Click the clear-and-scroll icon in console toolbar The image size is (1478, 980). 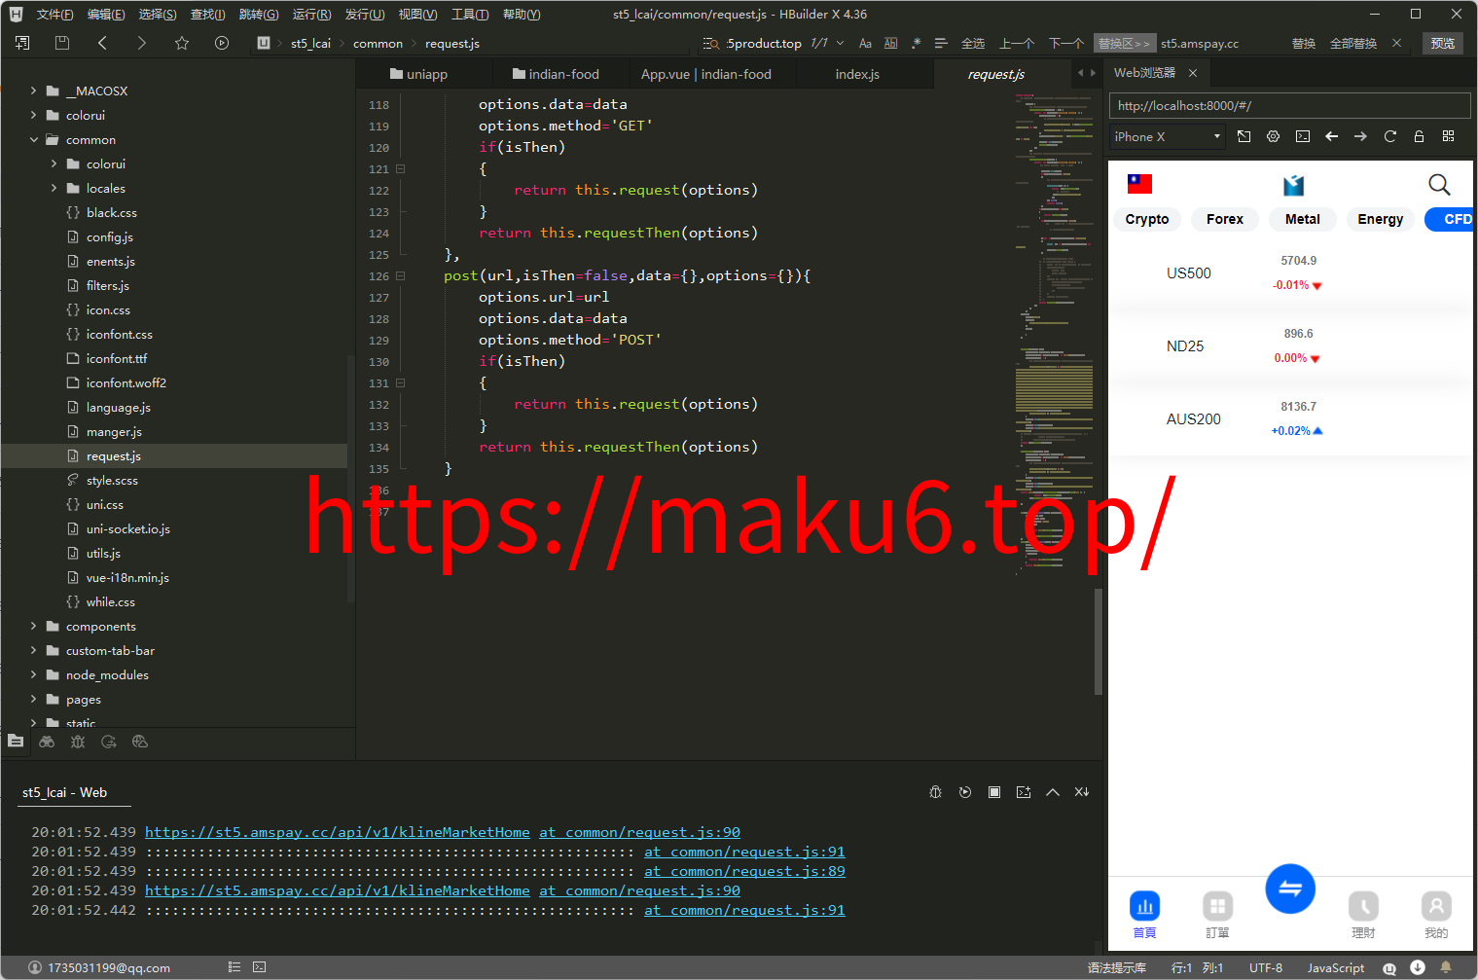point(1081,792)
